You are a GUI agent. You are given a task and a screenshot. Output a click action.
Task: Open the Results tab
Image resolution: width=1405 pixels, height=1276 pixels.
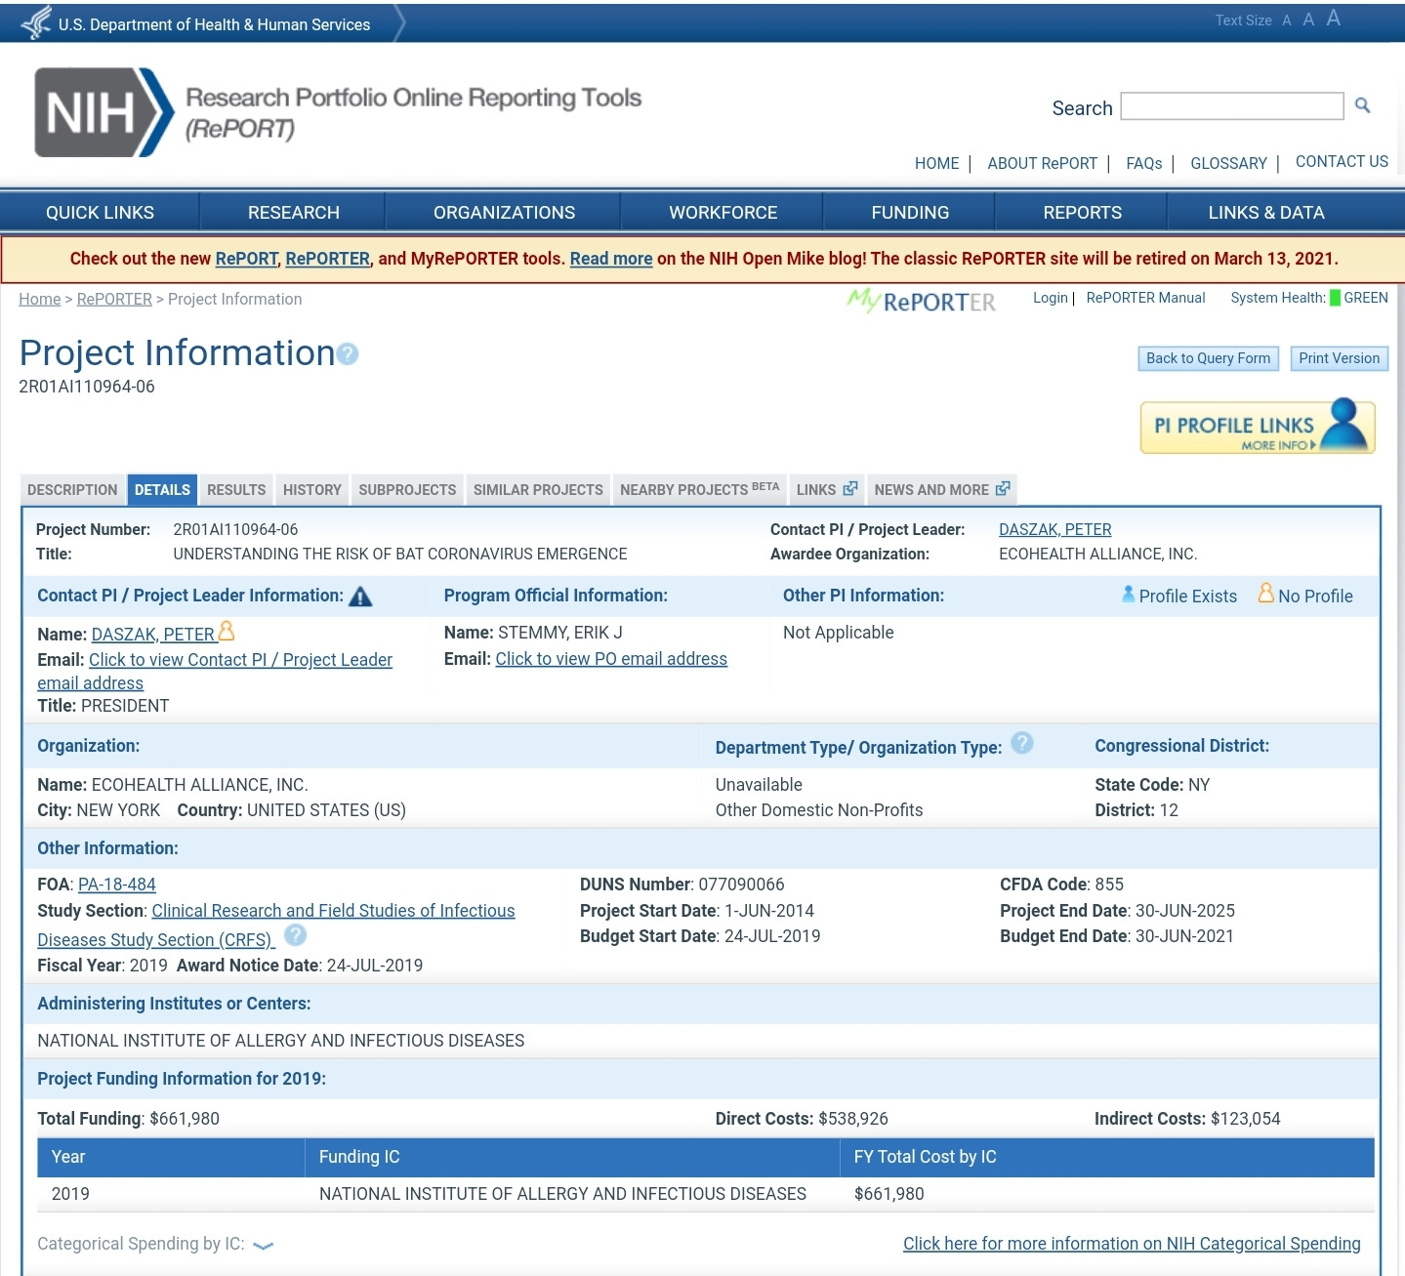click(x=236, y=490)
